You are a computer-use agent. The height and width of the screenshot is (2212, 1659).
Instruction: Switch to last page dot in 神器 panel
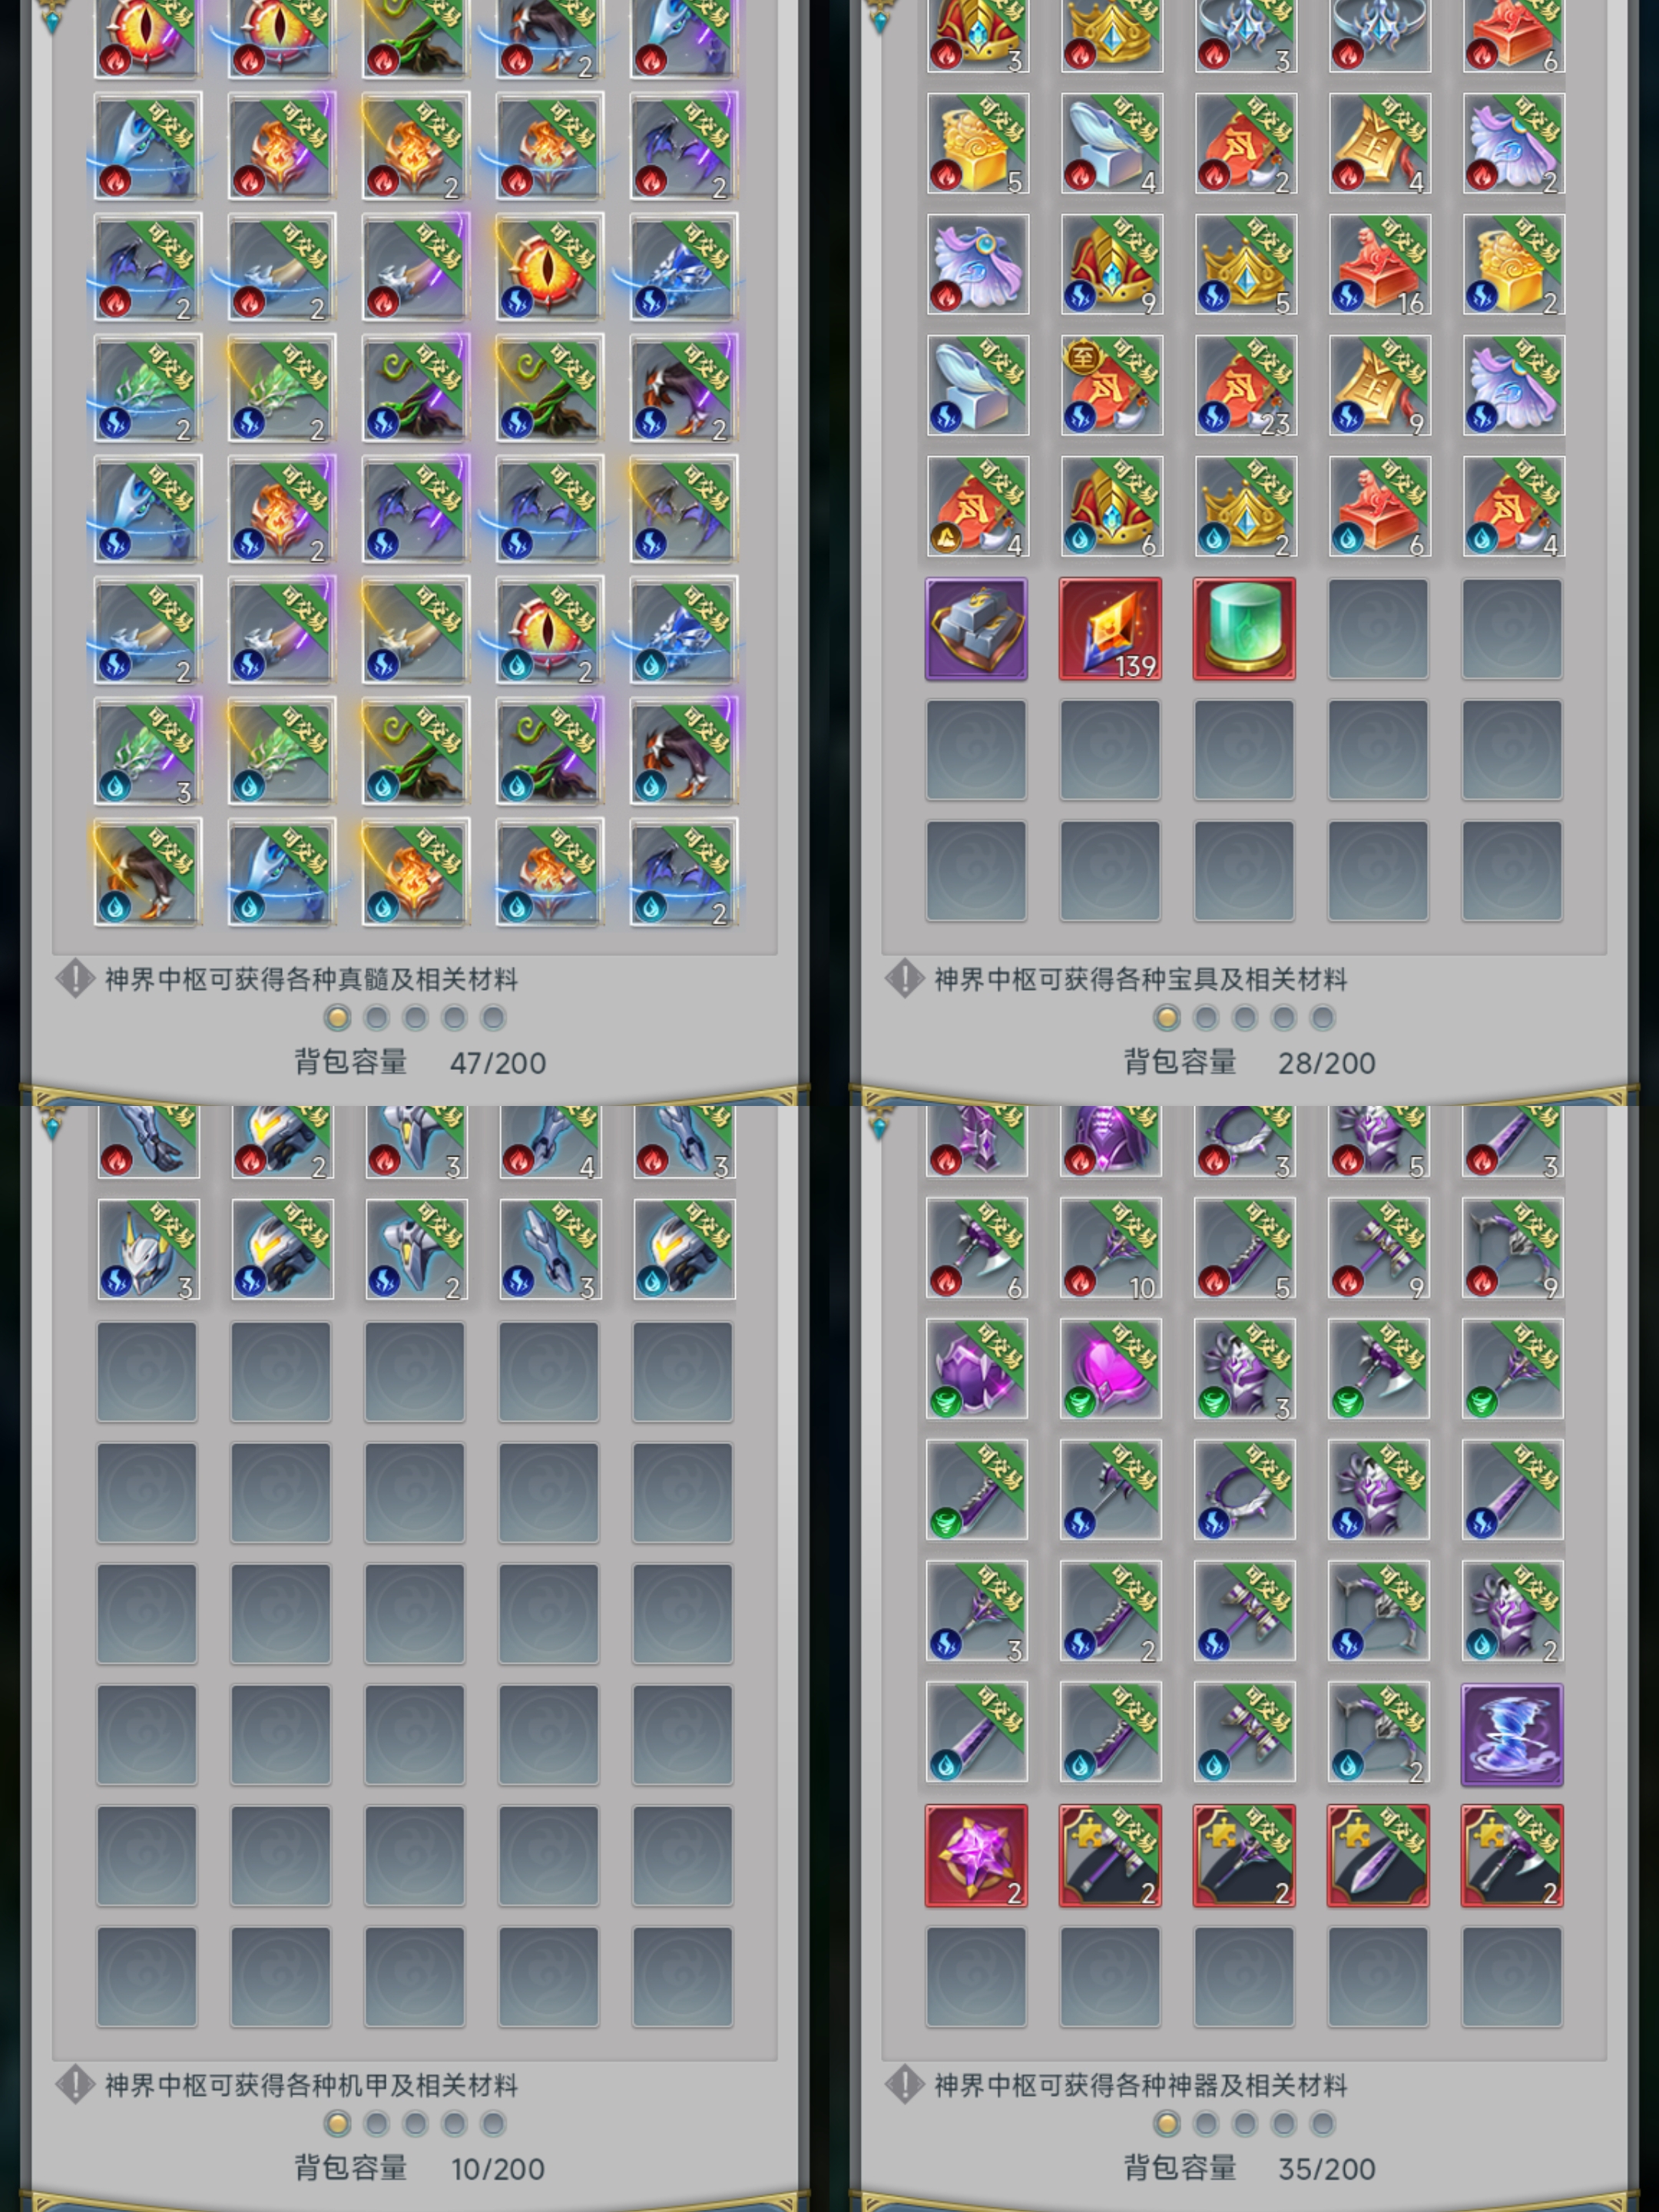point(1323,2124)
